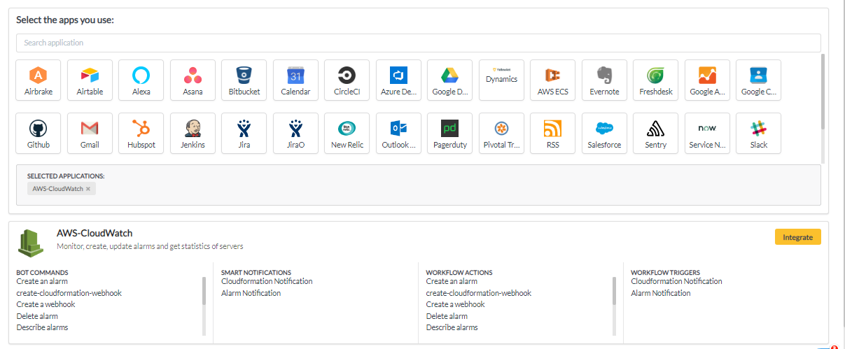The image size is (845, 349).
Task: Open 'Delete alarm' under Bot Commands
Action: [37, 316]
